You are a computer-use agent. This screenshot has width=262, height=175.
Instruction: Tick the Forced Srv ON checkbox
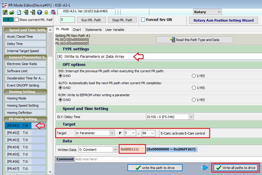(x=143, y=20)
